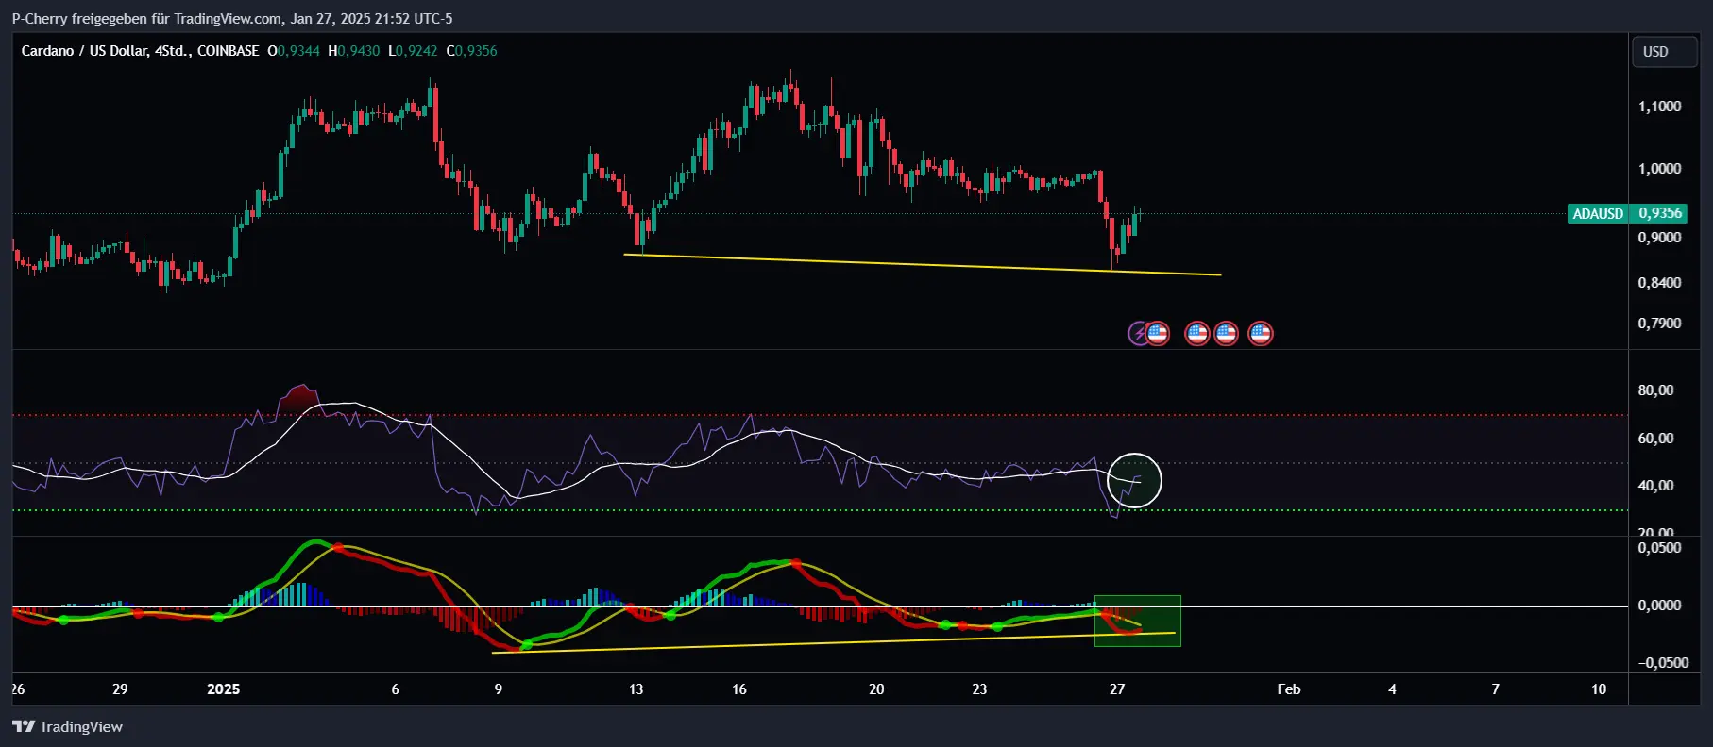Click the low value L0,9242
Viewport: 1713px width, 747px height.
414,51
